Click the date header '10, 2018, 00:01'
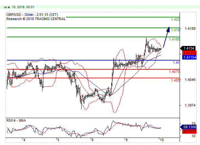This screenshot has width=200, height=145. 23,7
